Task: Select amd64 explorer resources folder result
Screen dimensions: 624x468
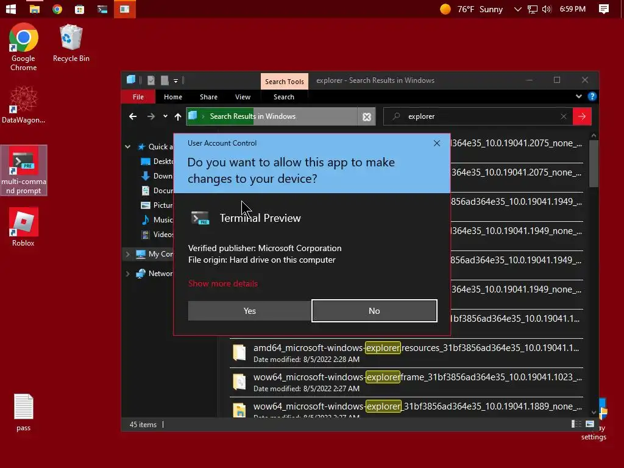Action: coord(406,353)
